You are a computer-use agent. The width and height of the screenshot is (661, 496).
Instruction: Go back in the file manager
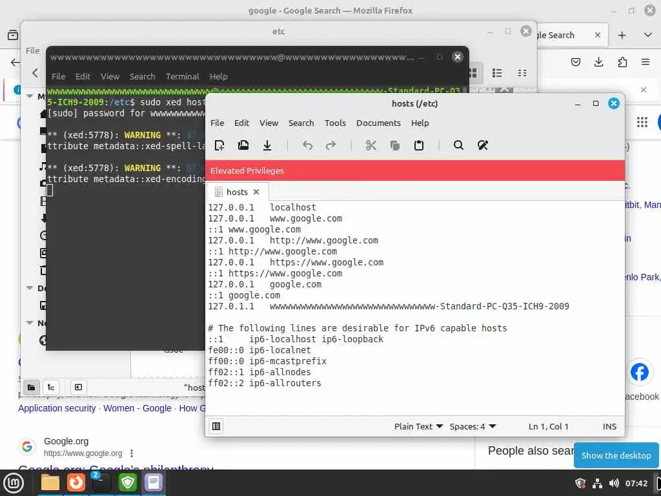[35, 73]
